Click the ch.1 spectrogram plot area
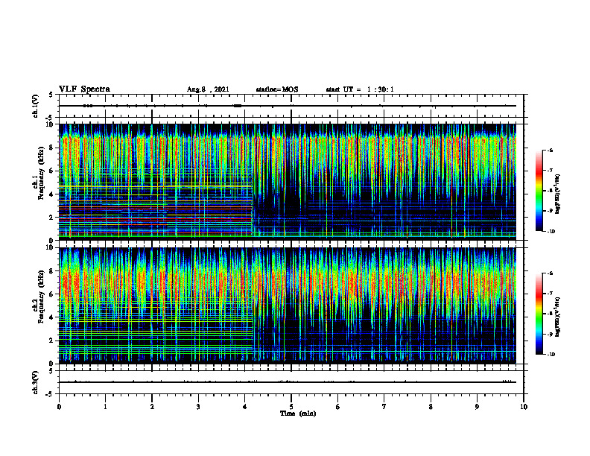The width and height of the screenshot is (590, 456). 288,182
